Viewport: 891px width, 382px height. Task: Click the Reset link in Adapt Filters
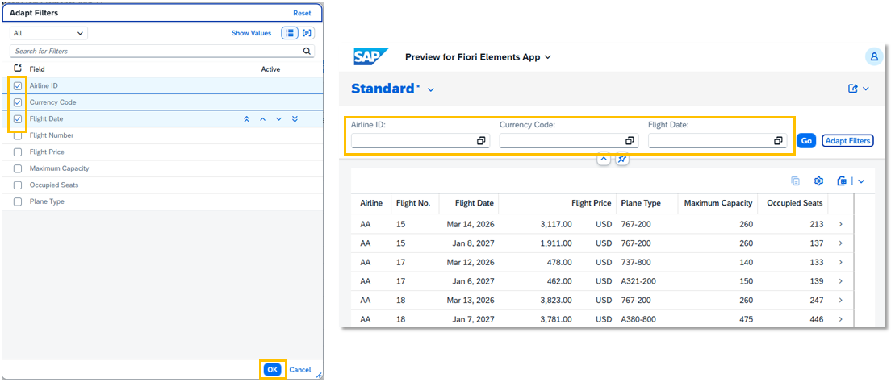(x=302, y=13)
